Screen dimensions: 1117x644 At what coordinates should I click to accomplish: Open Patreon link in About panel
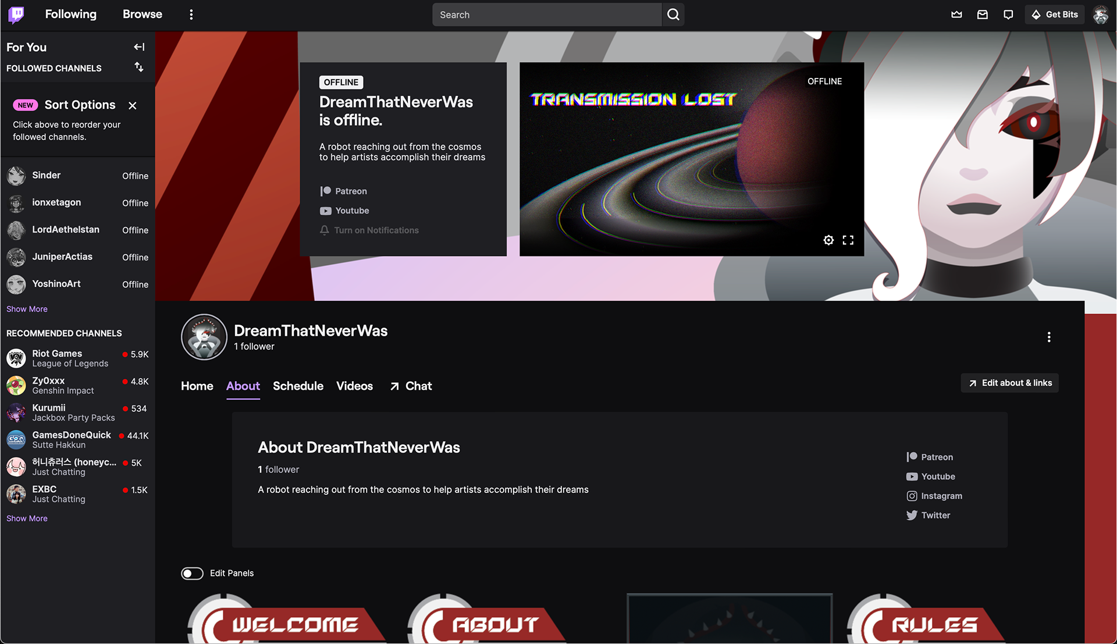(x=930, y=457)
